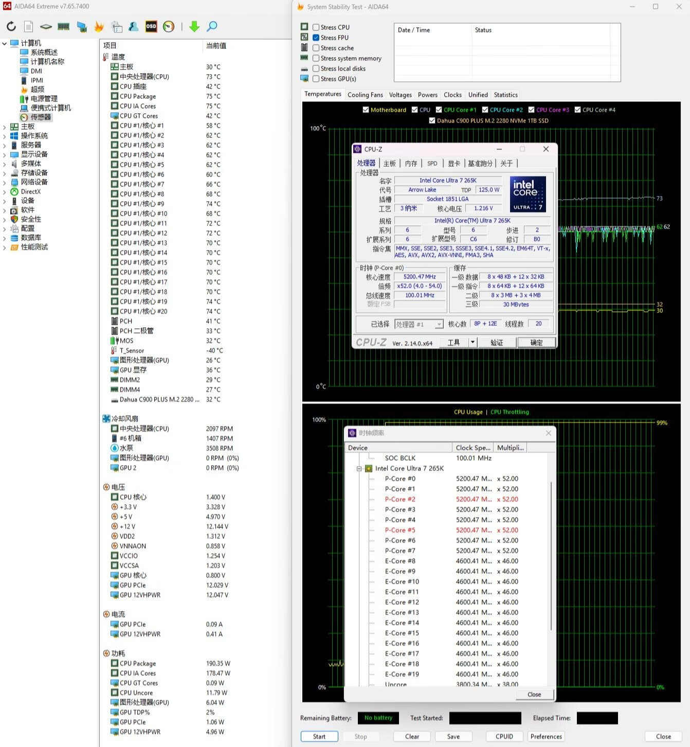The image size is (690, 747).
Task: Switch to Statistics tab
Action: click(506, 95)
